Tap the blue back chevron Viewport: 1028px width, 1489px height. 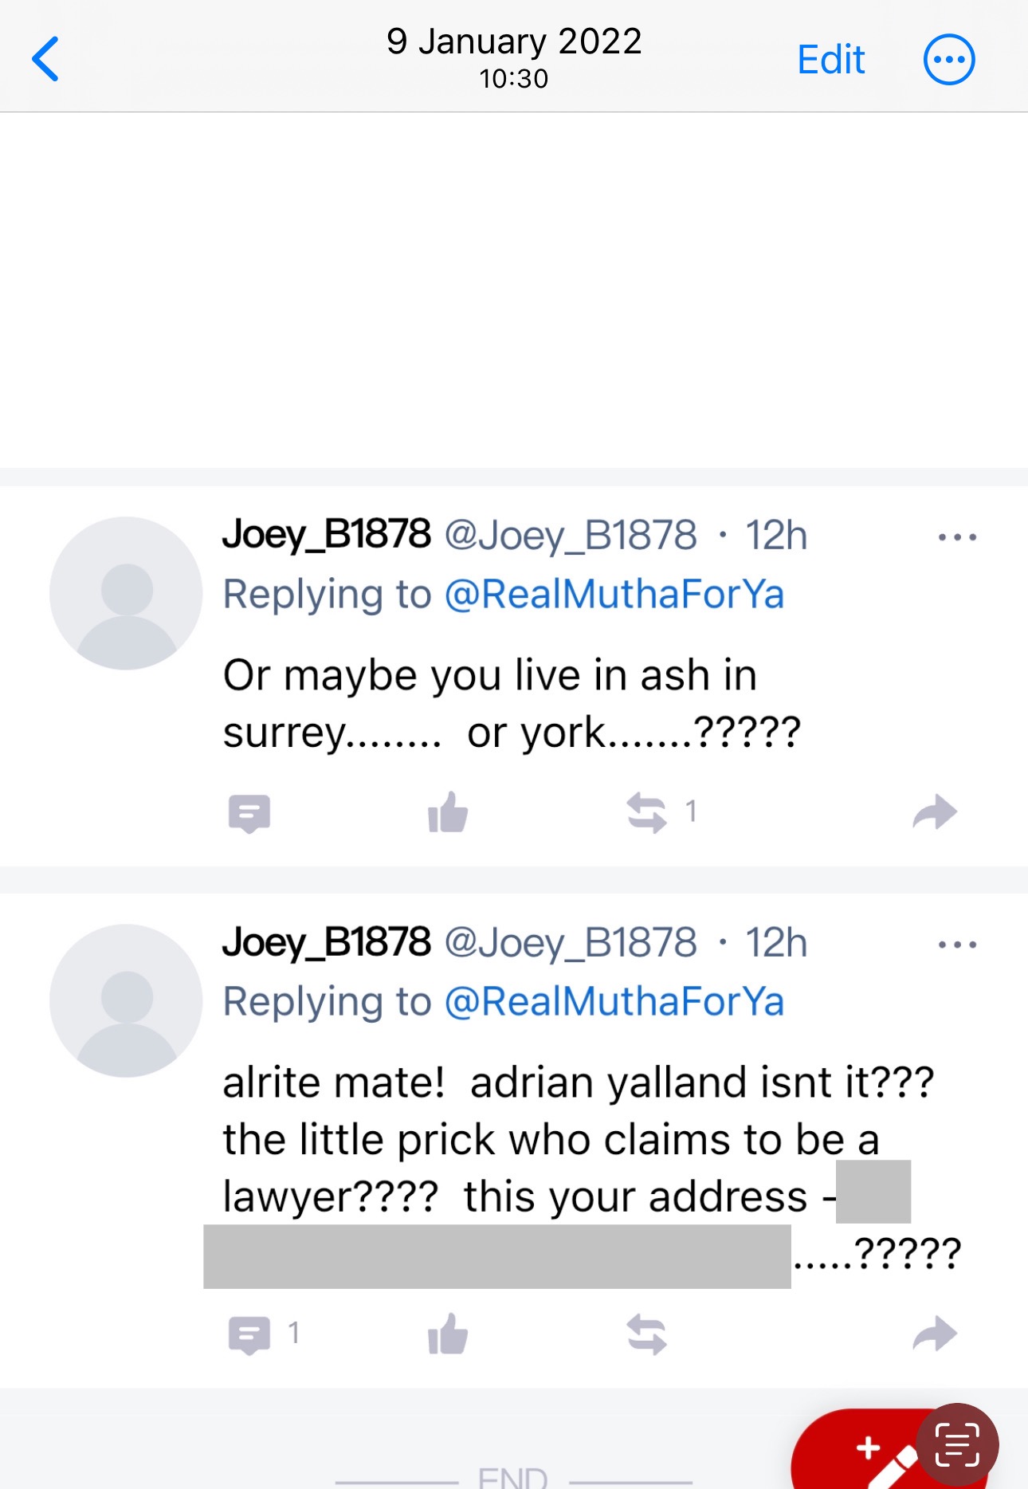[x=46, y=59]
